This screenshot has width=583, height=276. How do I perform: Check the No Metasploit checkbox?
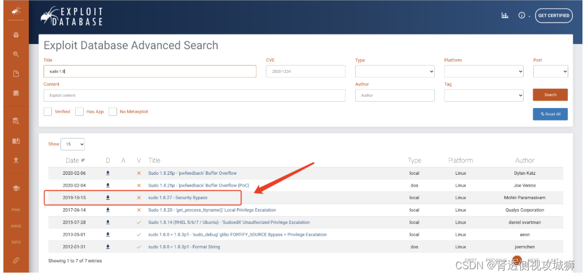click(113, 111)
